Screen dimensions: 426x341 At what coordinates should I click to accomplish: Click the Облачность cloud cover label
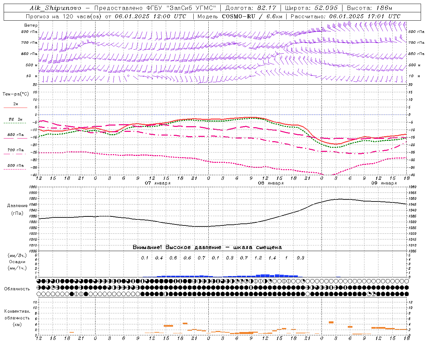click(17, 289)
